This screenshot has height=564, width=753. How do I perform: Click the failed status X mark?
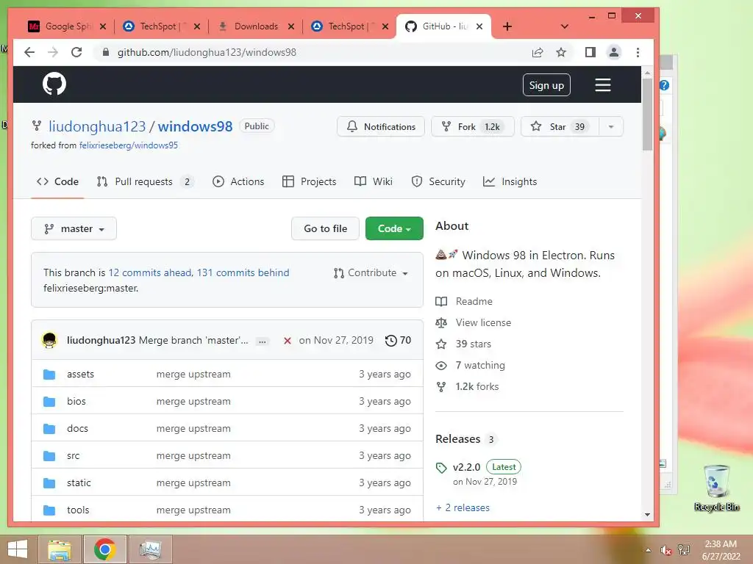pyautogui.click(x=288, y=341)
